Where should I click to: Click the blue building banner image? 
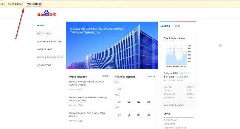(x=112, y=45)
